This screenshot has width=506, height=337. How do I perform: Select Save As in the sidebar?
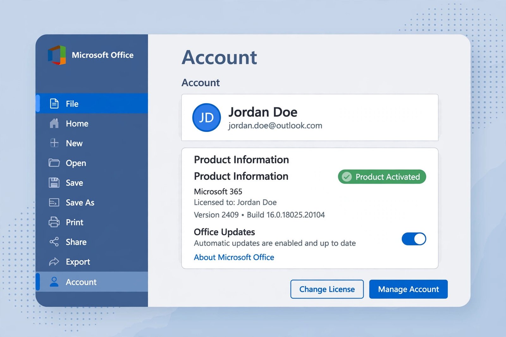(92, 202)
